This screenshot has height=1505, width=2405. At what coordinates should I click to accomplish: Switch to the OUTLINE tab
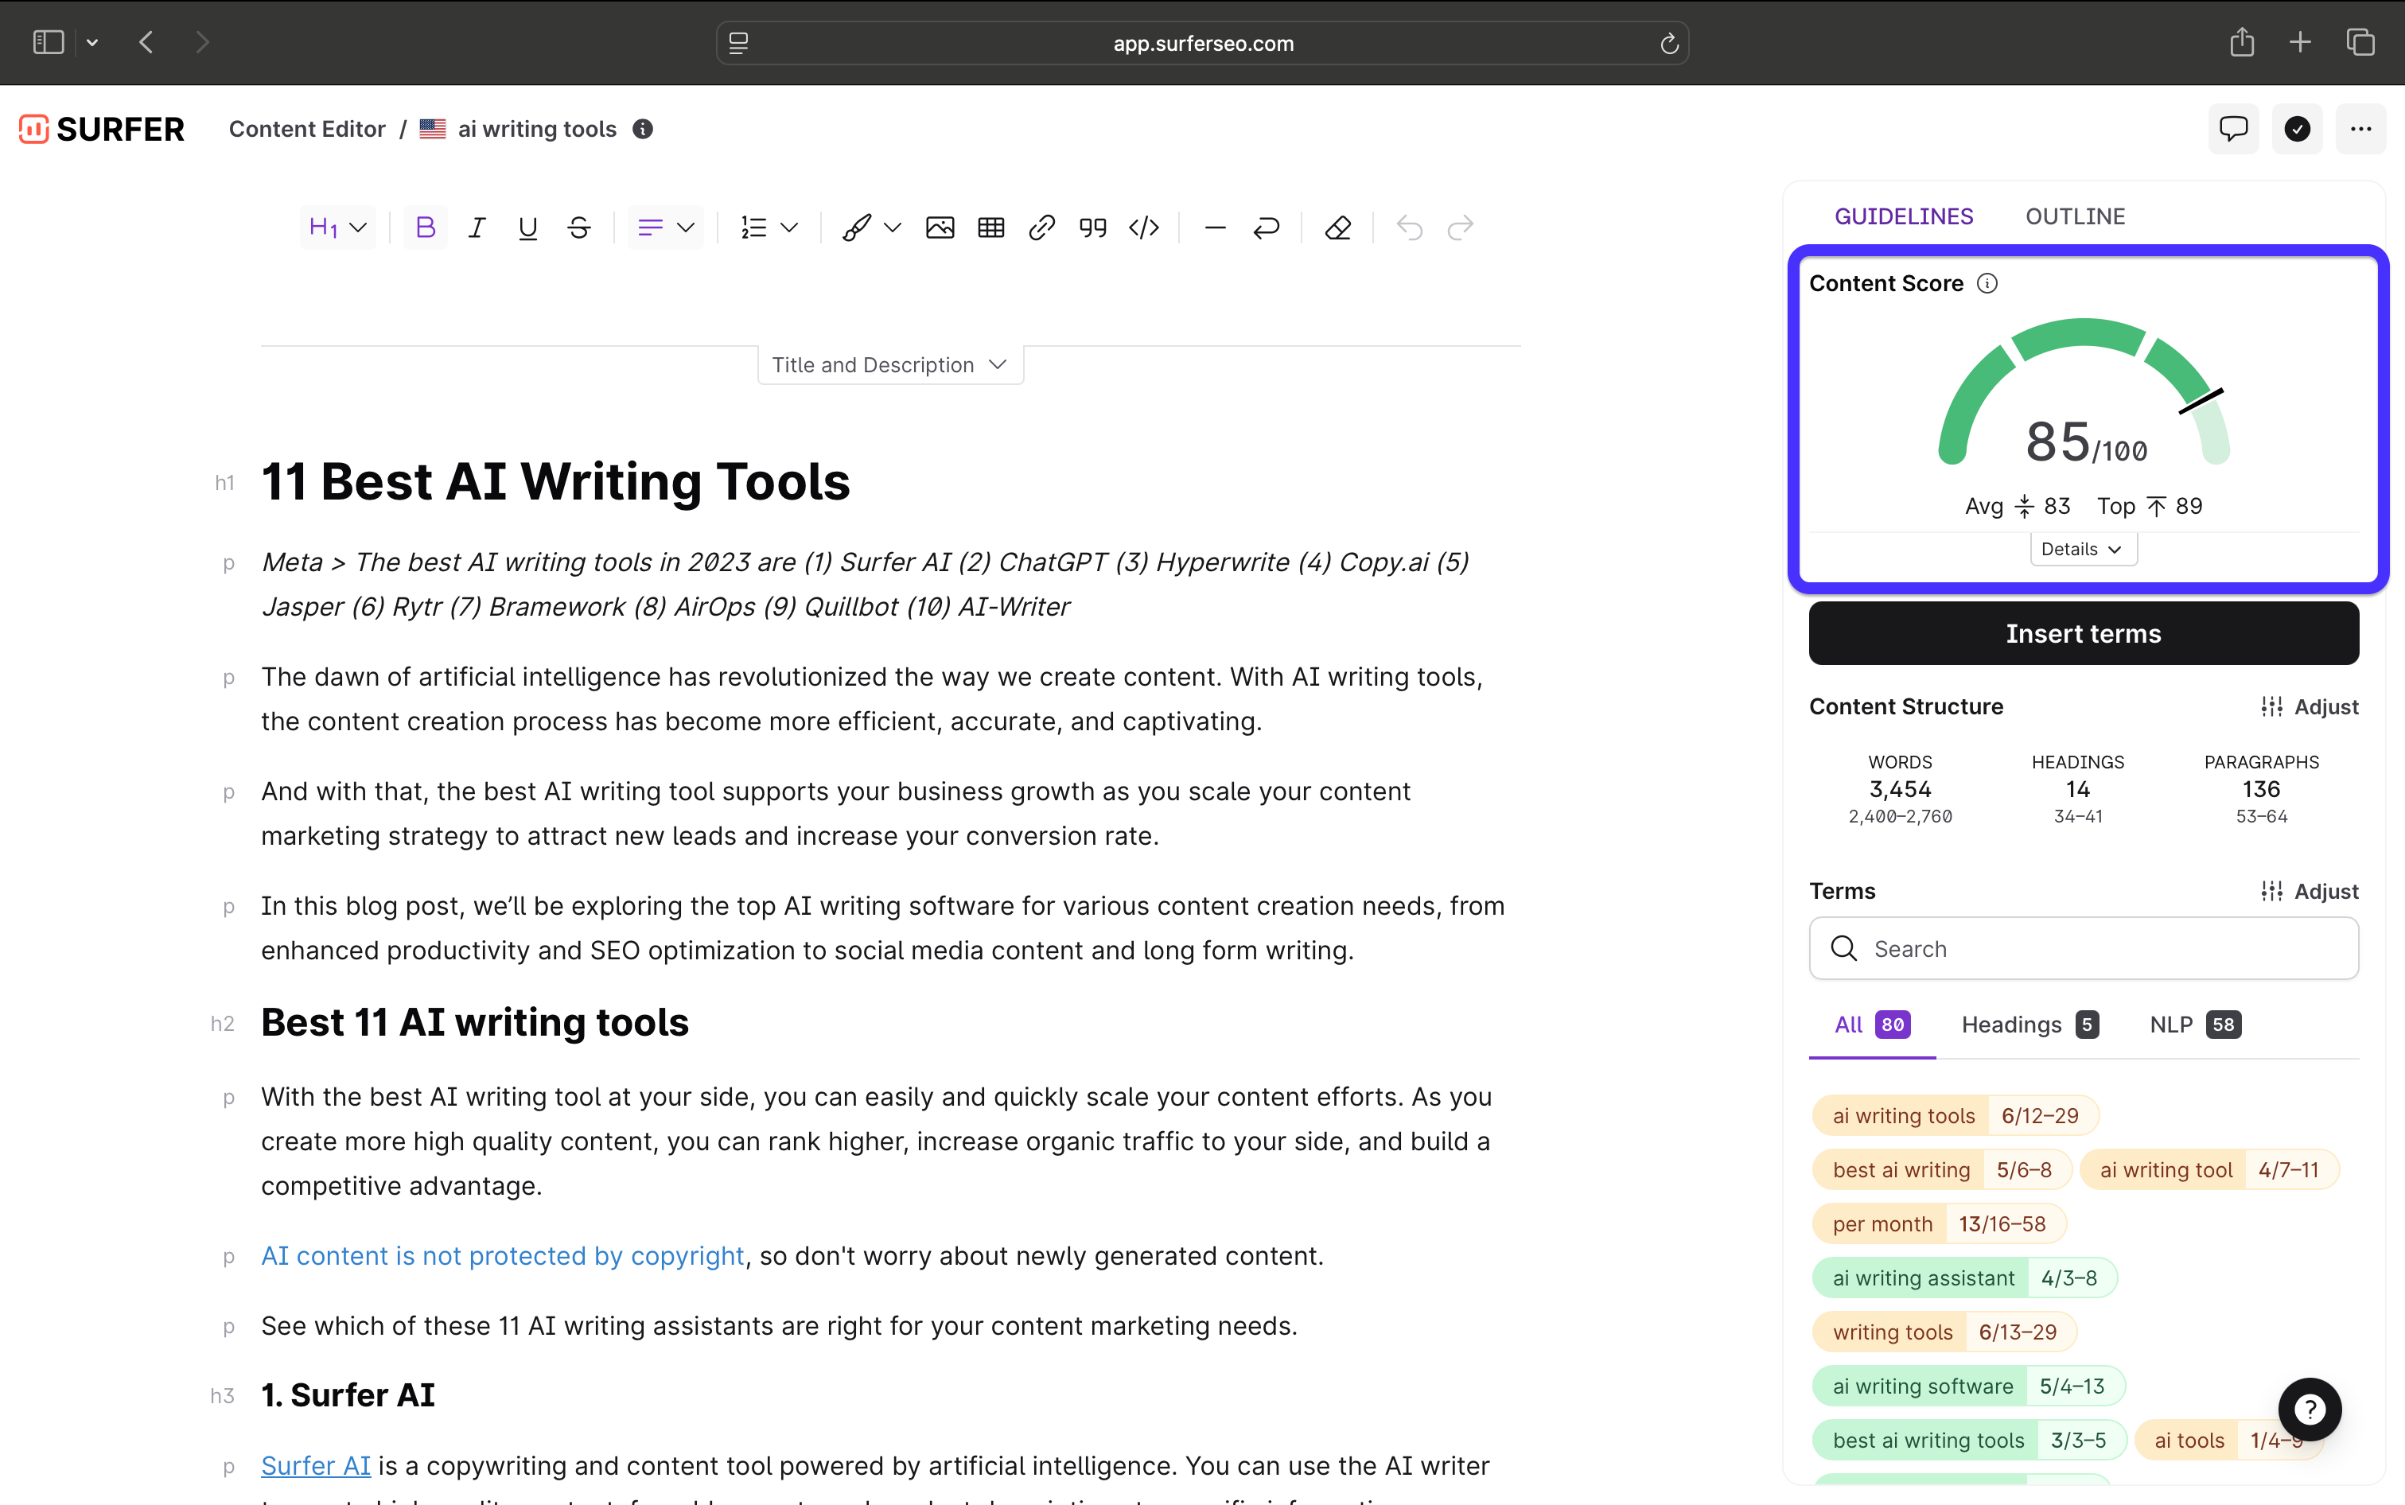(x=2075, y=216)
